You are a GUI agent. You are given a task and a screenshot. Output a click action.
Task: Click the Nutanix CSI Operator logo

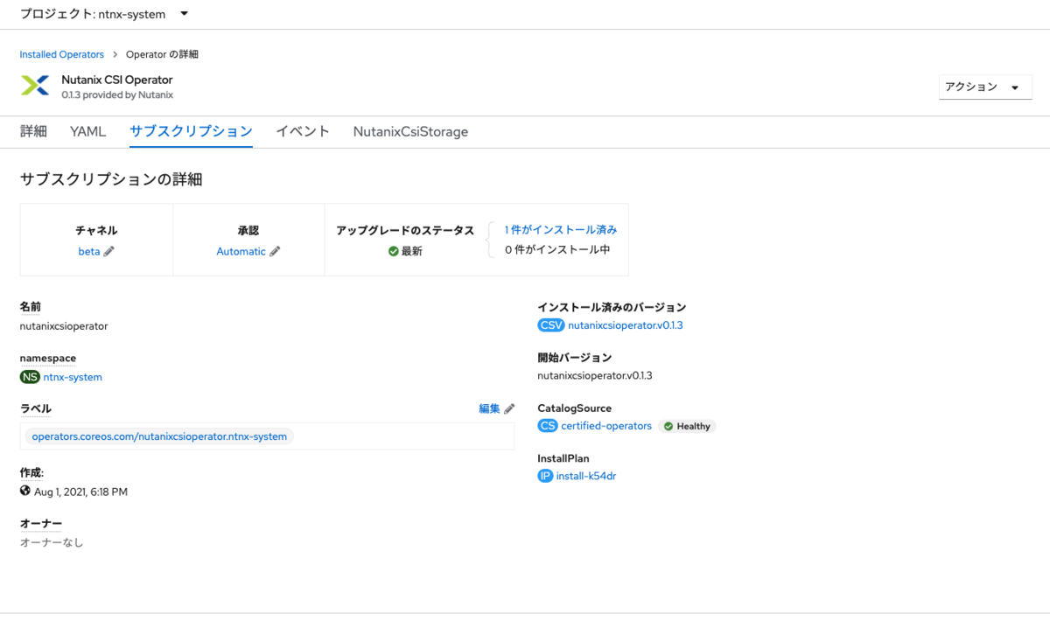[35, 86]
